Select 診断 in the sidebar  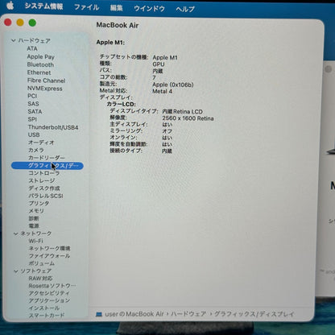[x=34, y=218]
